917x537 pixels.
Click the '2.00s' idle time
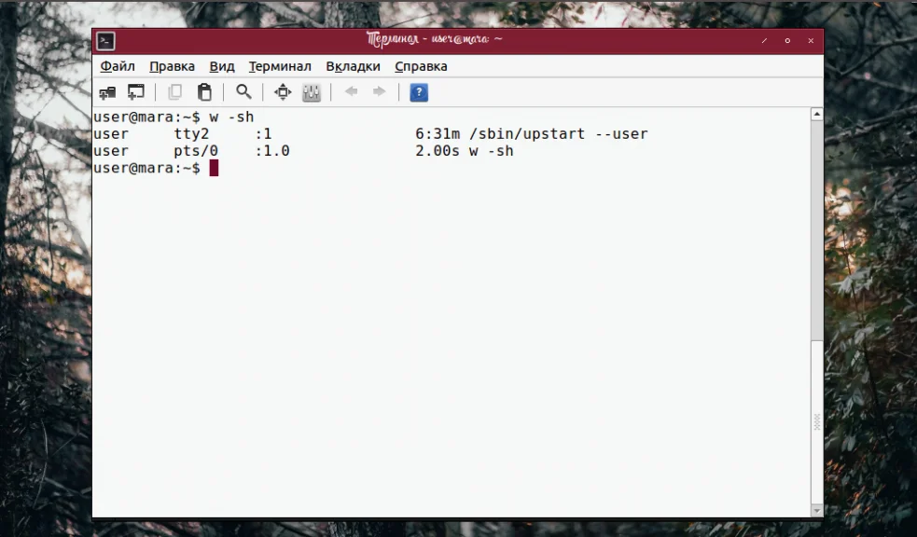coord(438,151)
